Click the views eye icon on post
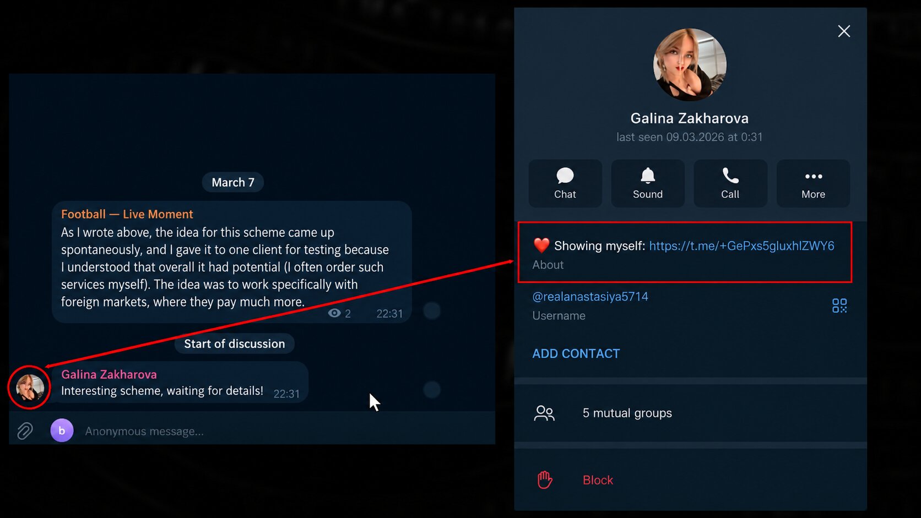Viewport: 921px width, 518px height. (x=334, y=313)
